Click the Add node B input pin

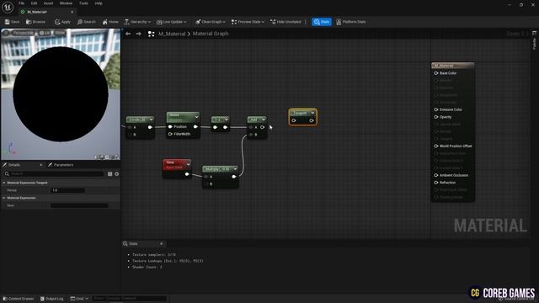(x=251, y=135)
